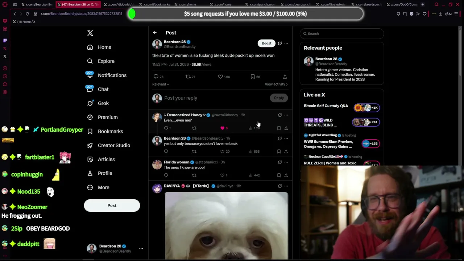Reply to Demonetized Honey's comment
This screenshot has width=464, height=261.
point(166,128)
